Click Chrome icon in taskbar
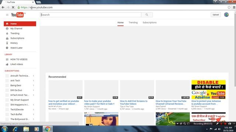This screenshot has height=132, width=236. tap(48, 129)
